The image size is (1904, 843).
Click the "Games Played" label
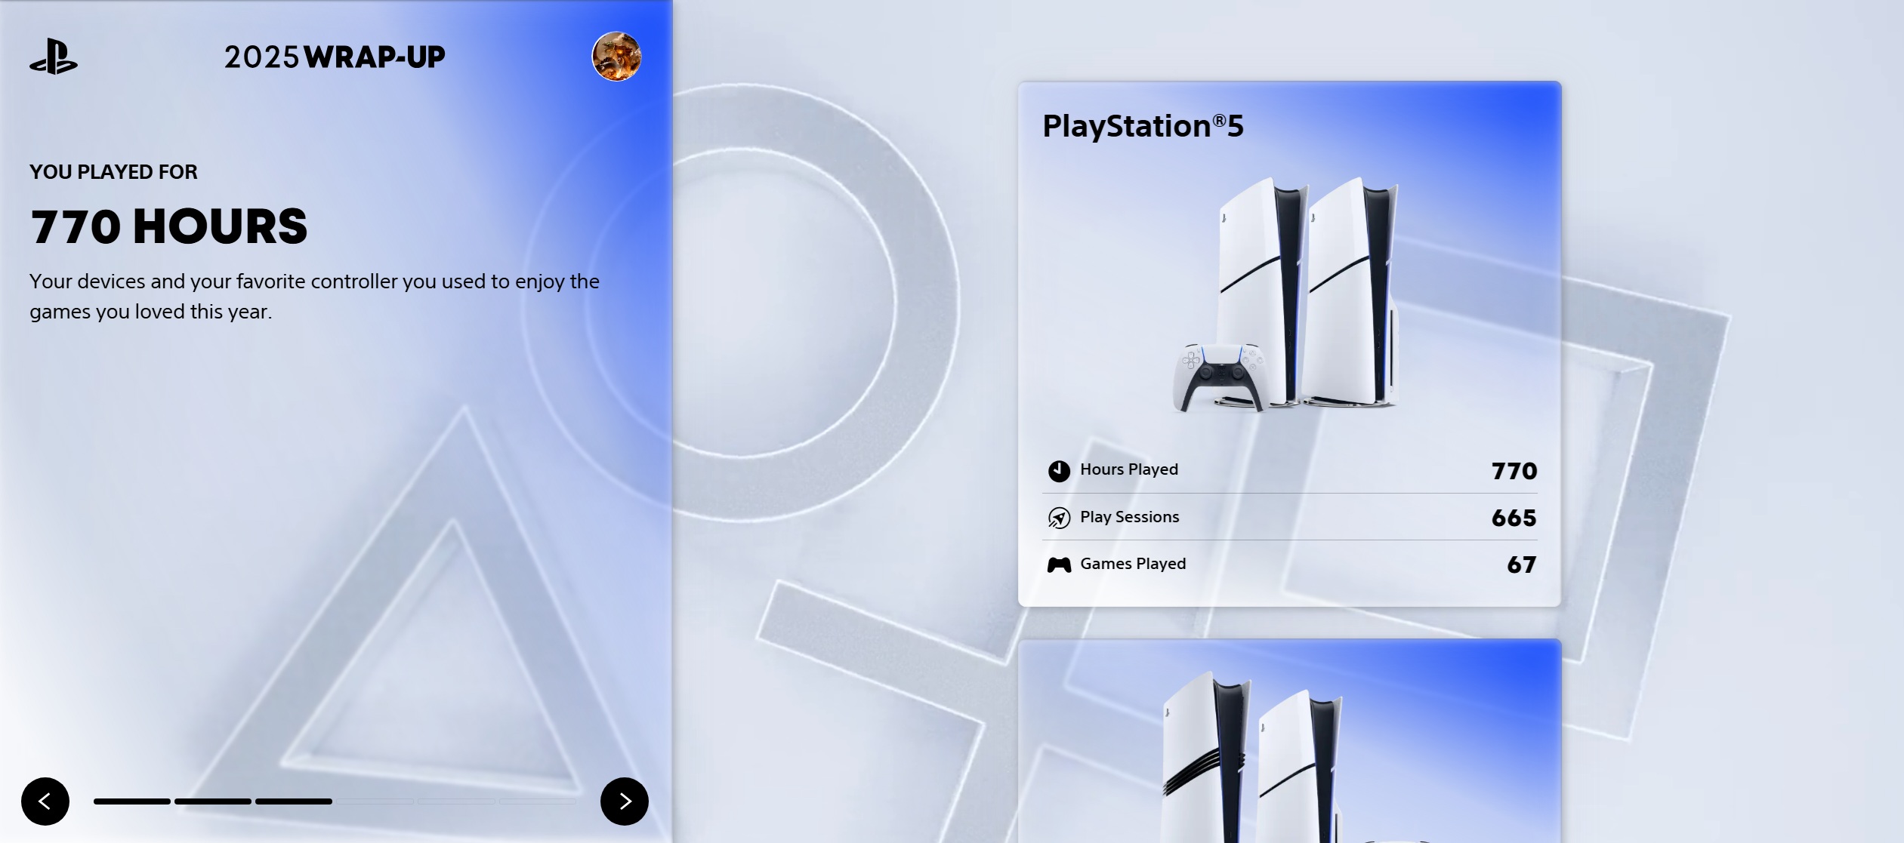(x=1133, y=564)
